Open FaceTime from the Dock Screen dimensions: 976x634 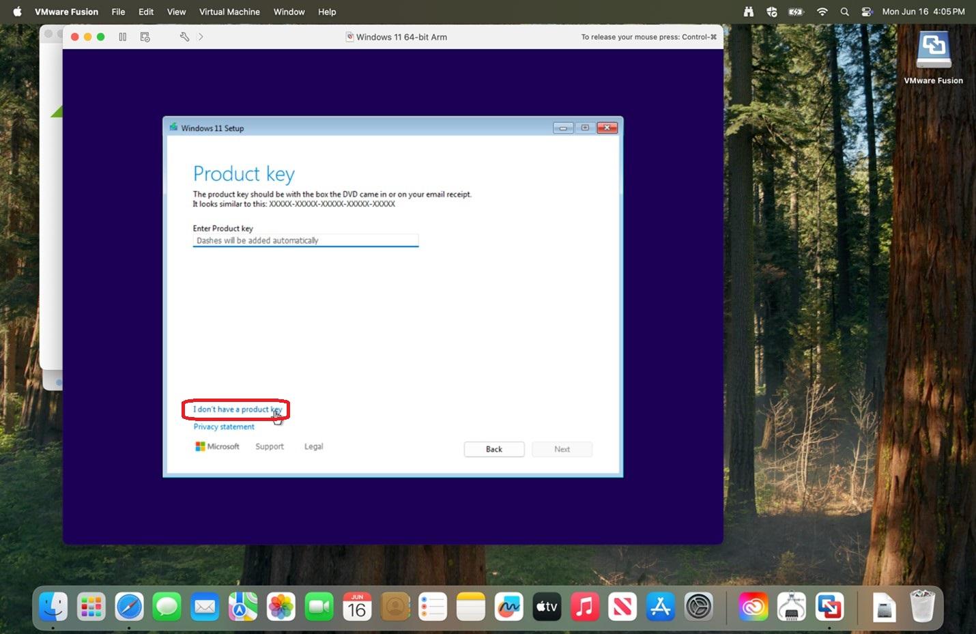tap(319, 606)
